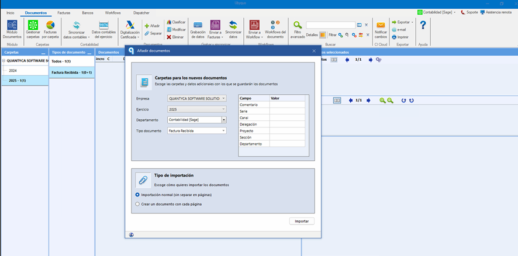Select the Documentos ribbon tab
Viewport: 518px width, 256px height.
point(36,13)
